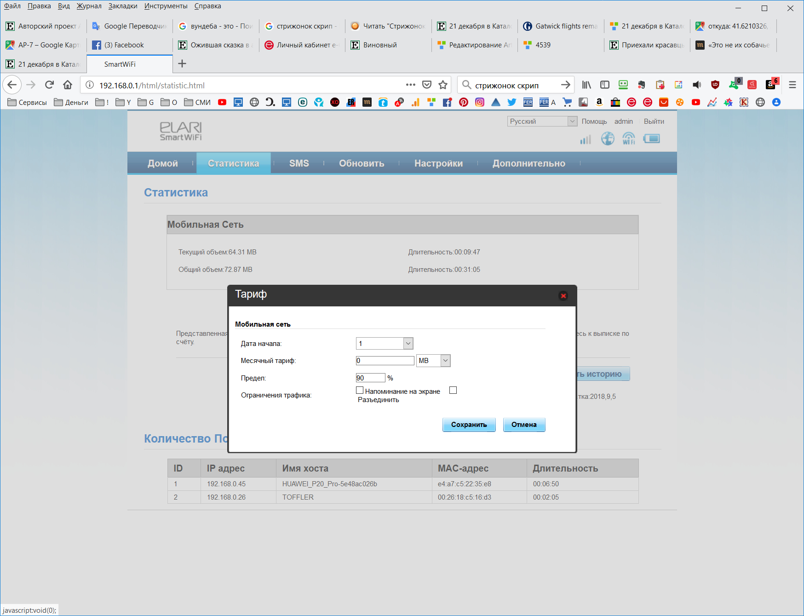804x616 pixels.
Task: Click the Отмена button
Action: [x=524, y=425]
